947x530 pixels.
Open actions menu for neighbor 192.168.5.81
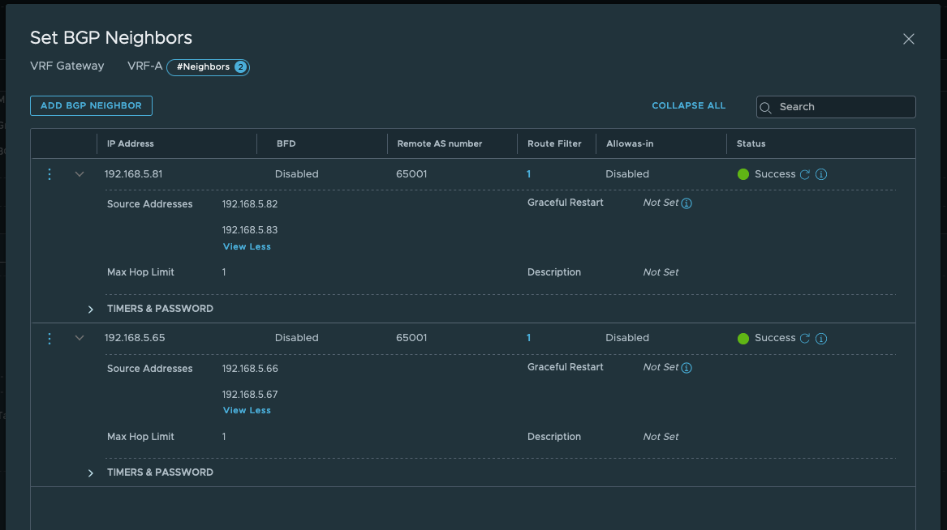click(x=50, y=174)
